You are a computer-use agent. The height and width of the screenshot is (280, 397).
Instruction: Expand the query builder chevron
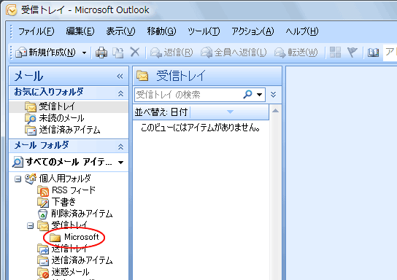273,95
